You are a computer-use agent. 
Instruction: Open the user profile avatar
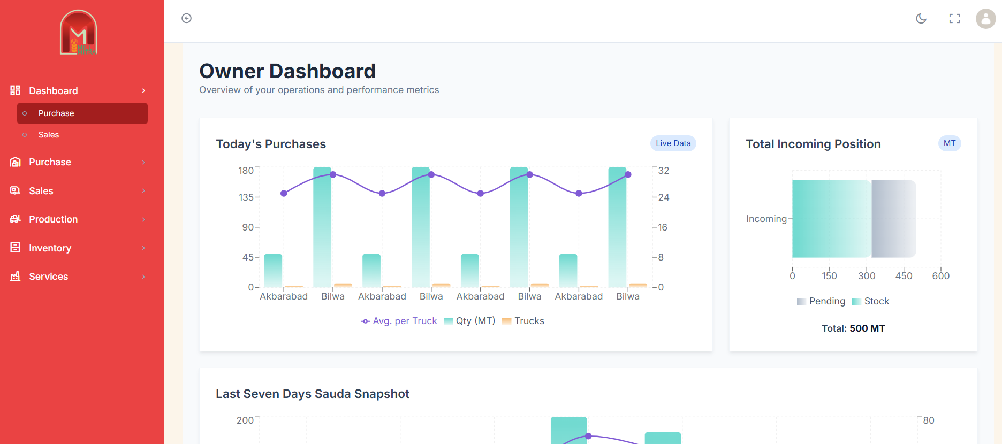985,19
